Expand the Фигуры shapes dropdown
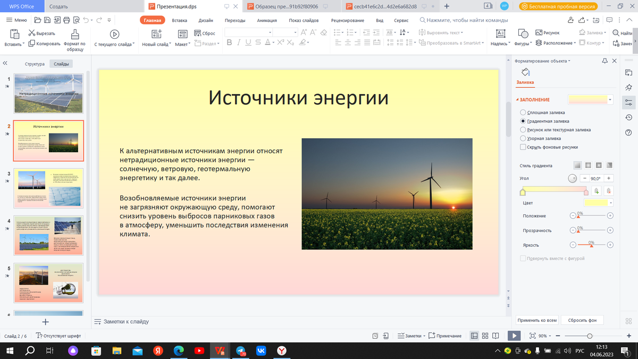 522,44
